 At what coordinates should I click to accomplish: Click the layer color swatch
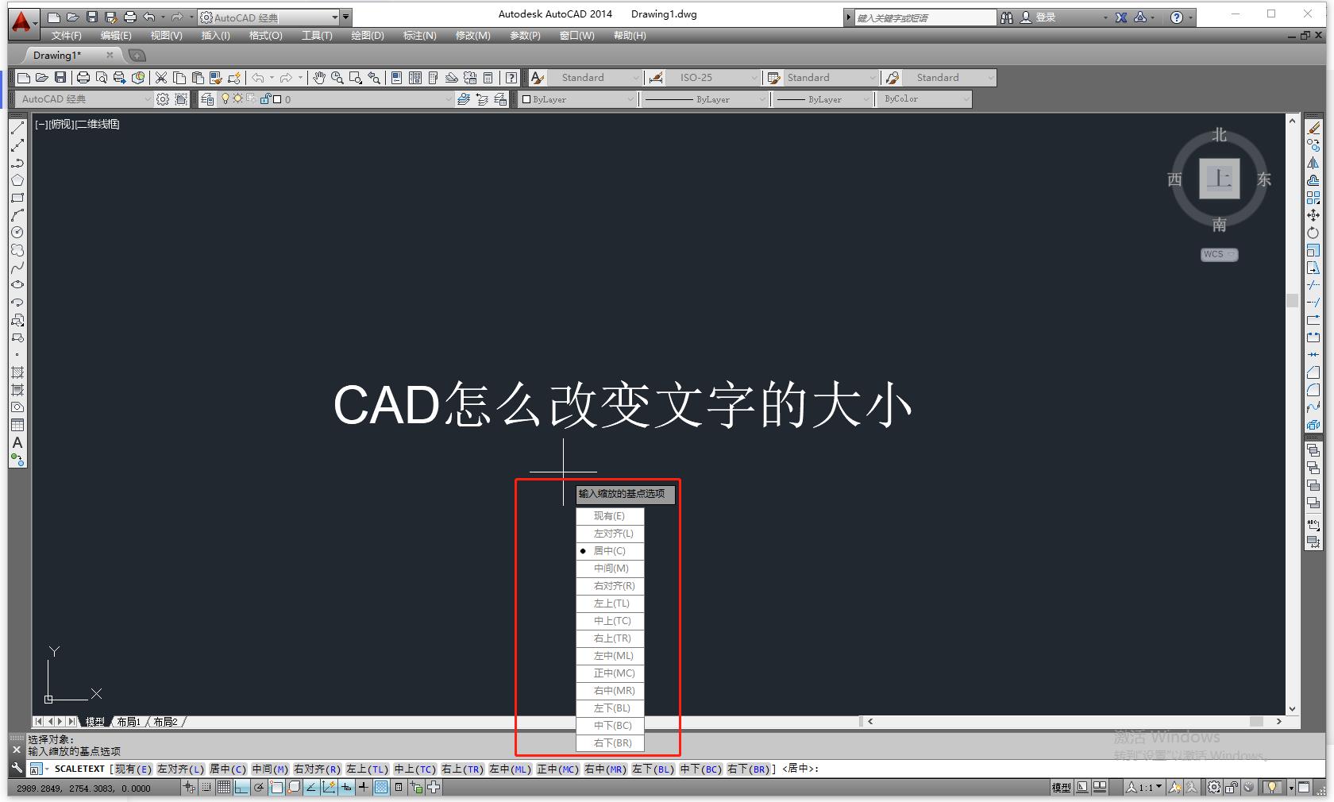(x=276, y=98)
